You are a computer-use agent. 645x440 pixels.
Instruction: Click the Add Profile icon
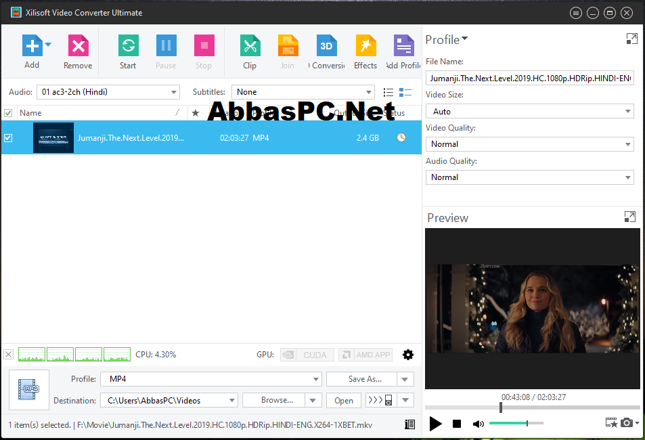tap(403, 45)
